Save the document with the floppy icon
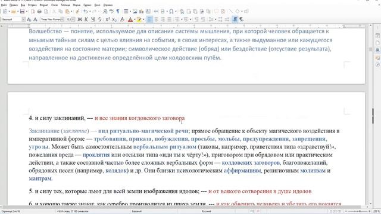Image resolution: width=381 pixels, height=214 pixels. (23, 11)
